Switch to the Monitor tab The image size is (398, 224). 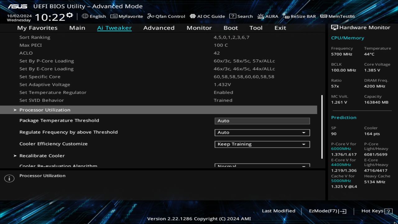point(199,28)
